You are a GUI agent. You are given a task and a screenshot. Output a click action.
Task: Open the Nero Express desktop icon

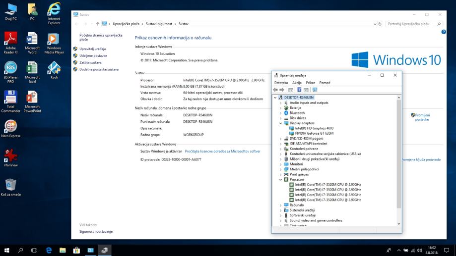[x=10, y=126]
